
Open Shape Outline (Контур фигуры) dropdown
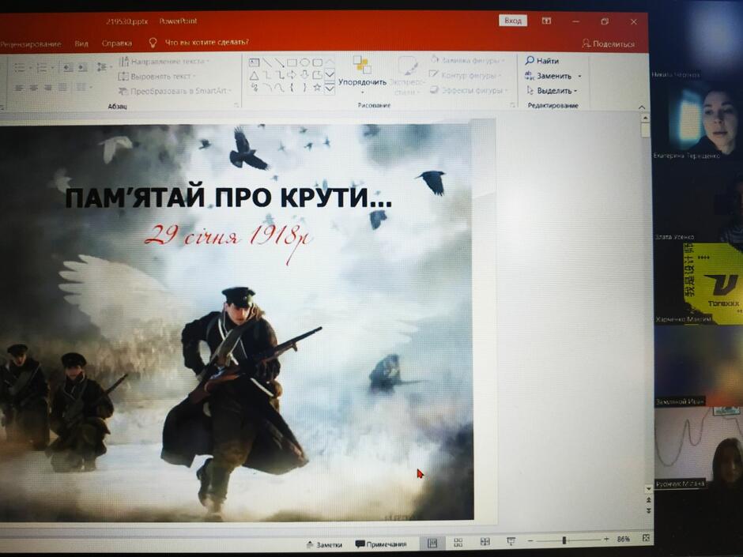(x=465, y=75)
